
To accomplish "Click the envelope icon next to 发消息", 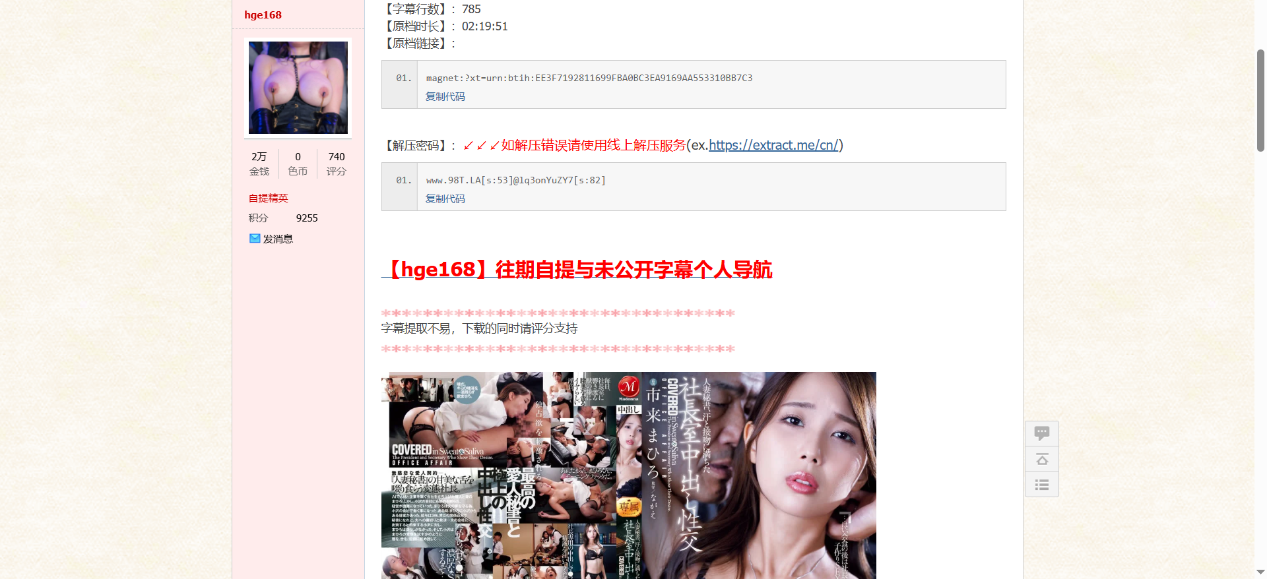I will pos(255,239).
